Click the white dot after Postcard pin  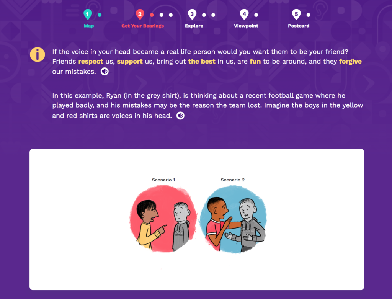click(309, 15)
